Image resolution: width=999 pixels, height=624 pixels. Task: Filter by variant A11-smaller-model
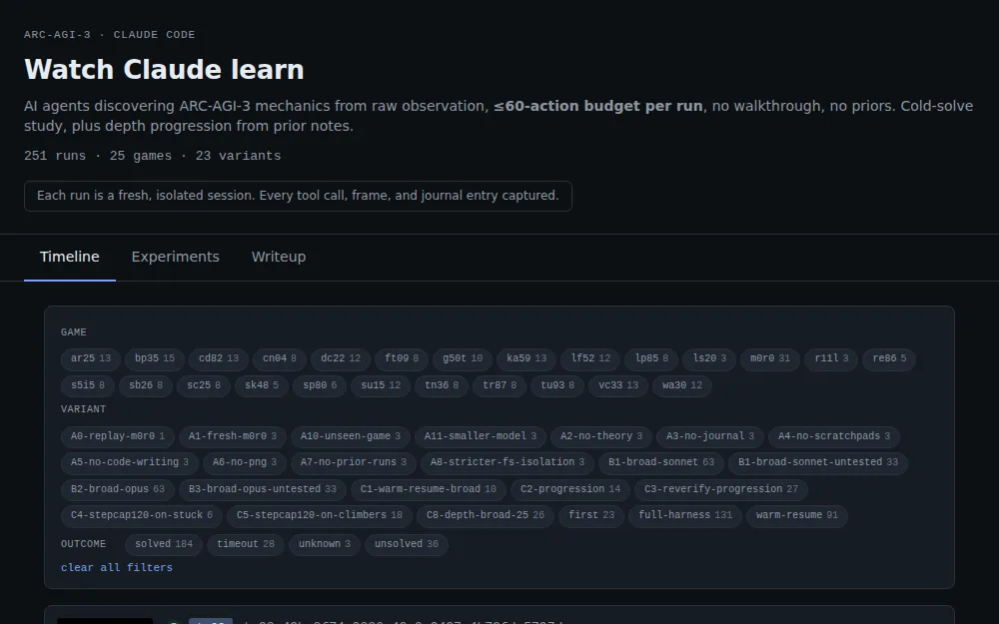click(480, 437)
